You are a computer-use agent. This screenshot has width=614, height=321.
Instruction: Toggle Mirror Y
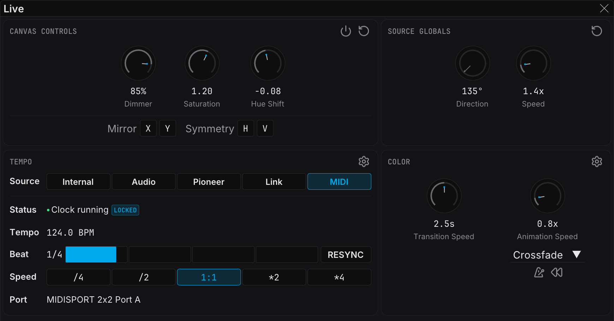pos(168,128)
